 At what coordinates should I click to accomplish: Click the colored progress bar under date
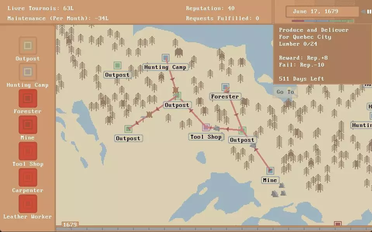point(323,21)
